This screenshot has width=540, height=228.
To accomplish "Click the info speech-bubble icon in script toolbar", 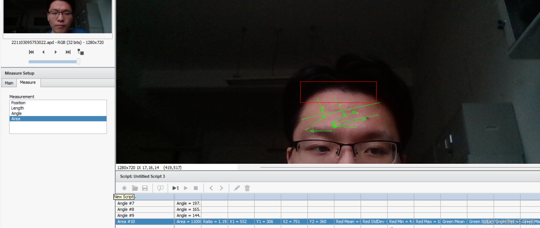I will (x=160, y=188).
